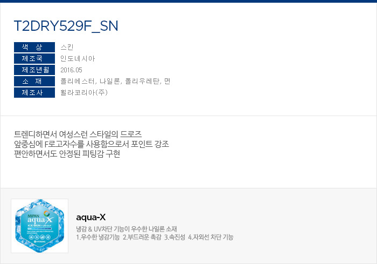The width and height of the screenshot is (377, 264).
Task: Click the 트렌디하면서 여성스런 description line
Action: coord(78,134)
